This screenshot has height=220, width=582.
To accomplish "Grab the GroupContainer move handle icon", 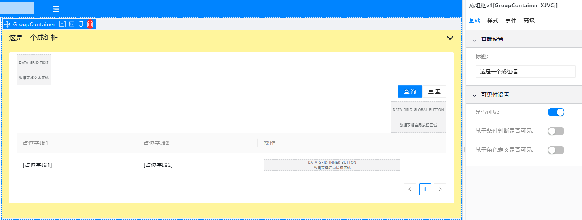I will coord(7,24).
